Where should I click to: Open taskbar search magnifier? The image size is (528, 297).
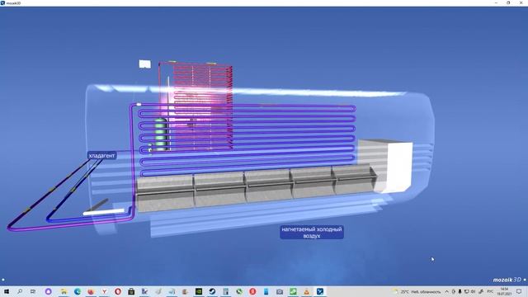(20, 291)
